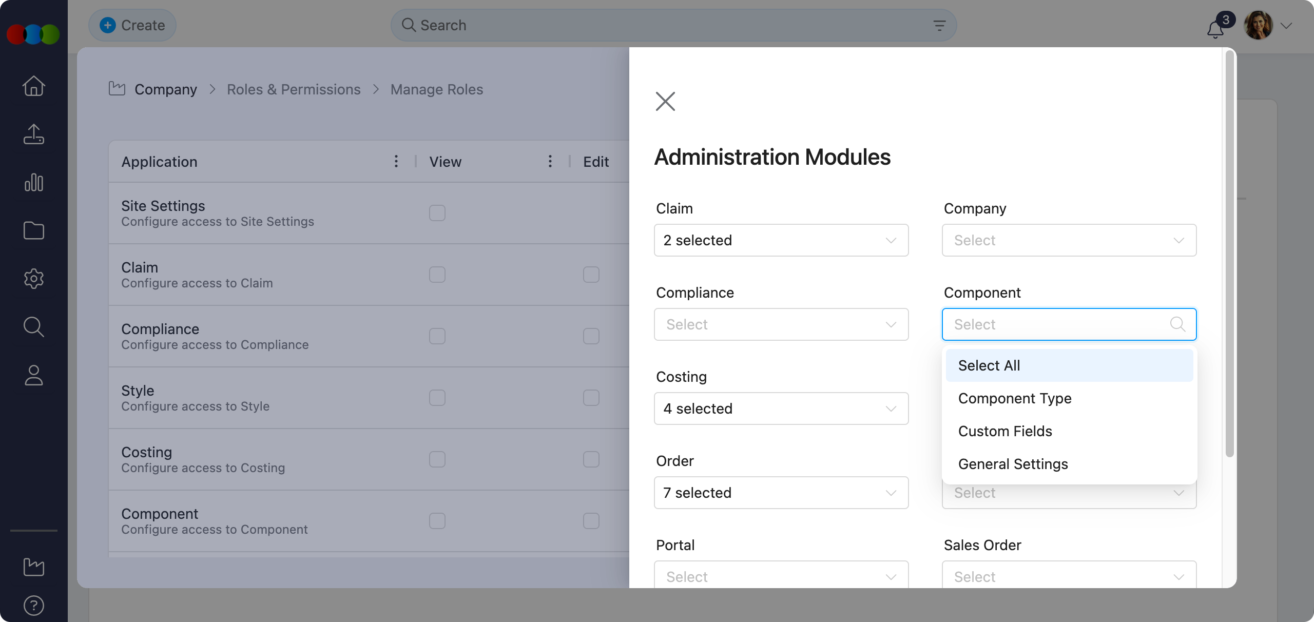Open the analytics bar chart icon
The image size is (1314, 622).
[33, 182]
